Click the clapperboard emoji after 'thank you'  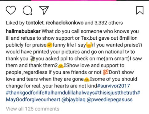[33, 59]
